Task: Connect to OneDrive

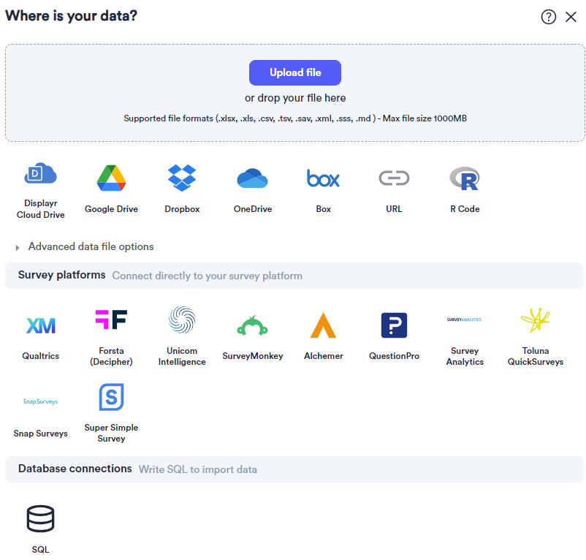Action: coord(253,189)
